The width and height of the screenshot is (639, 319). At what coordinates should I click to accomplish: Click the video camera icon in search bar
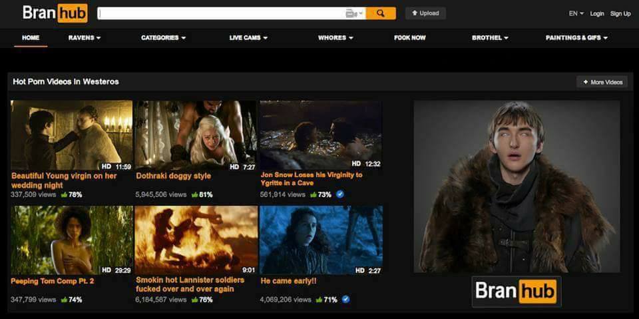(351, 13)
